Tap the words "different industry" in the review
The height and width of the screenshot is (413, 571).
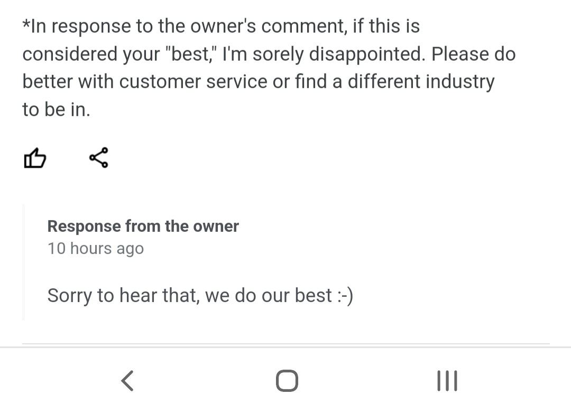422,82
